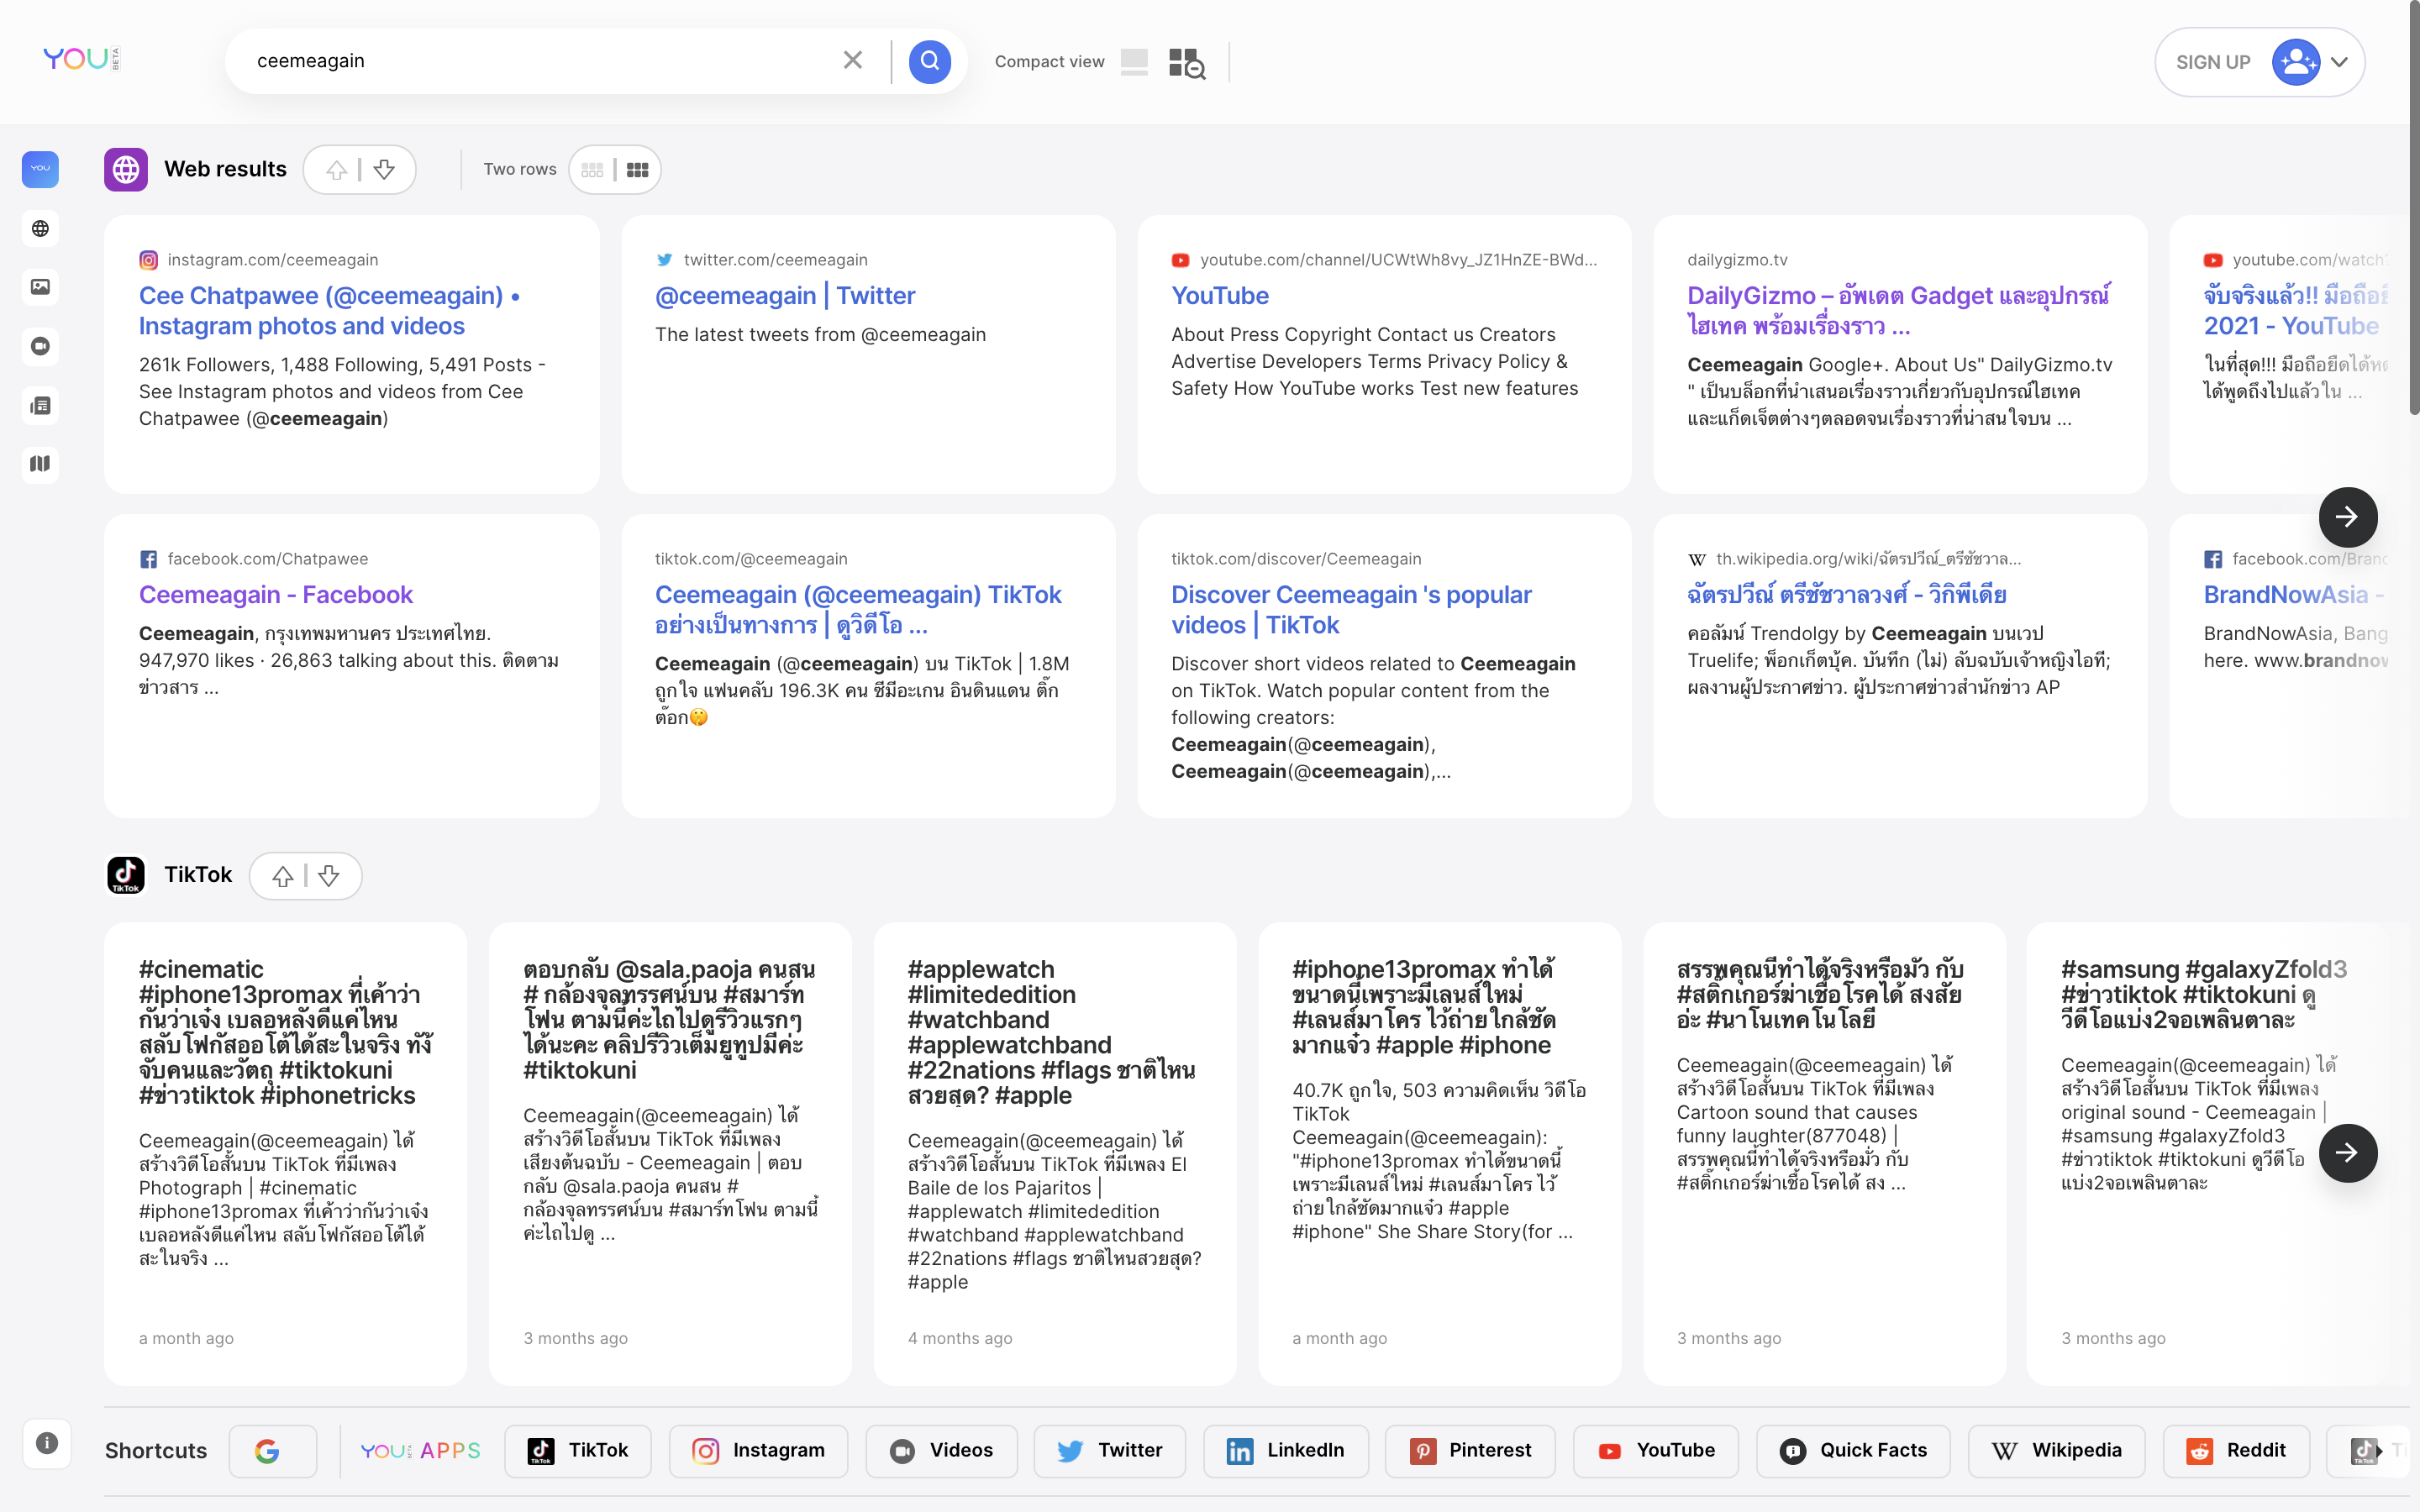Open the videos icon in the left sidebar
Image resolution: width=2420 pixels, height=1512 pixels.
coord(40,346)
